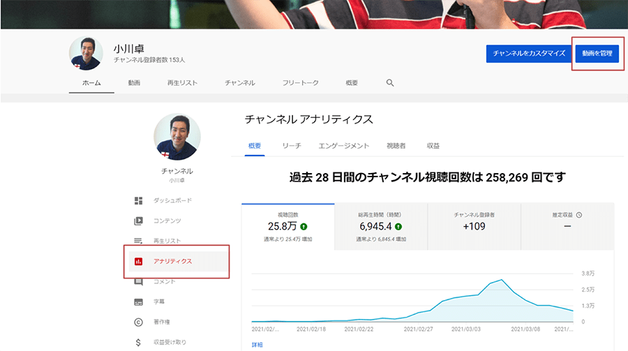Open 収益受け取り in the sidebar
Viewport: 628px width, 351px height.
click(x=170, y=342)
